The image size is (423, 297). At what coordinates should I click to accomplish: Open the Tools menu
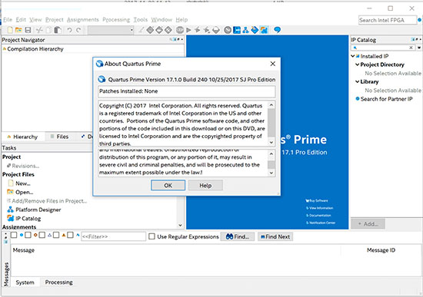[141, 20]
